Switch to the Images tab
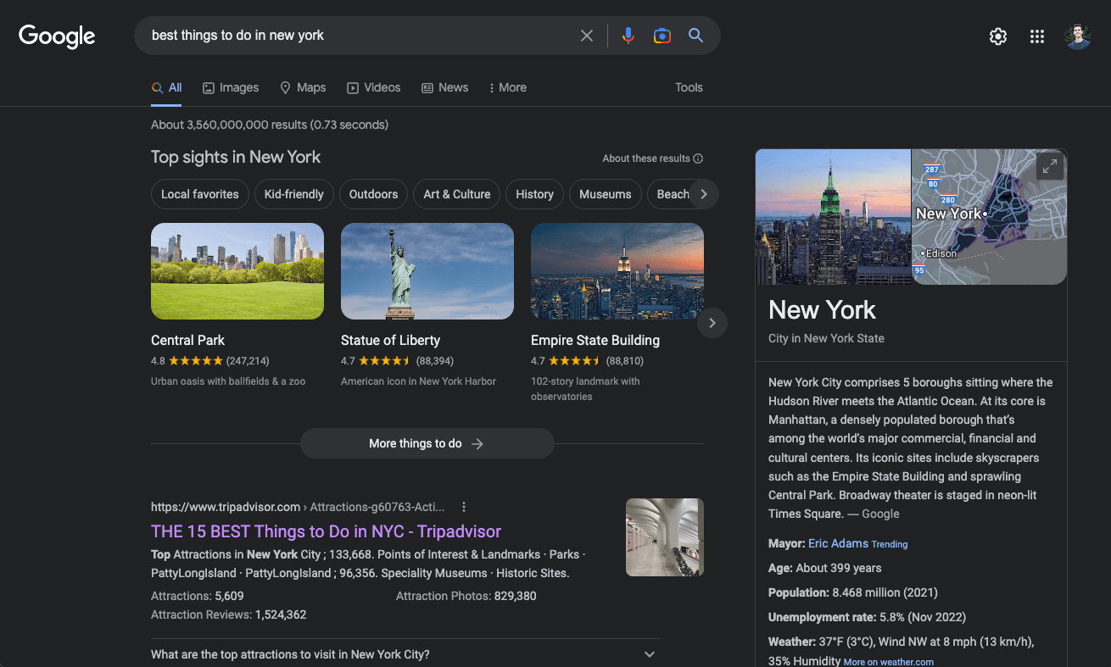The height and width of the screenshot is (667, 1111). pos(231,87)
